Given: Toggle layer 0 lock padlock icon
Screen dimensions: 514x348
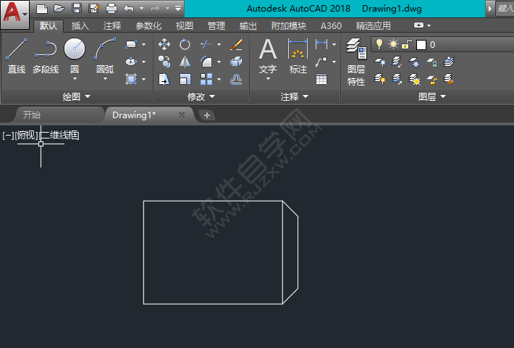Looking at the screenshot, I should (x=407, y=44).
